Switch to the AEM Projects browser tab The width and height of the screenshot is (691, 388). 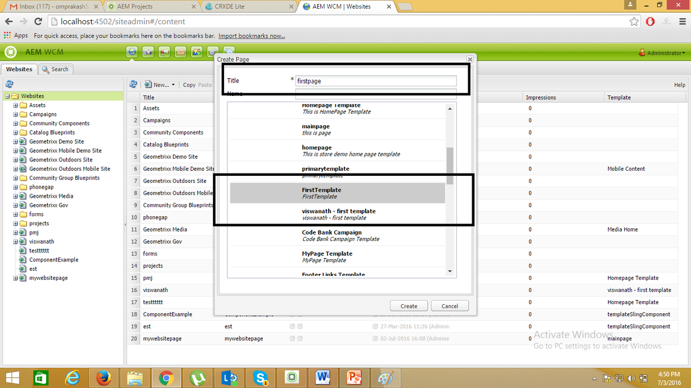click(x=151, y=6)
